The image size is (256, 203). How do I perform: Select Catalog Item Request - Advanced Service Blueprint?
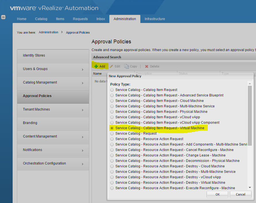112,95
